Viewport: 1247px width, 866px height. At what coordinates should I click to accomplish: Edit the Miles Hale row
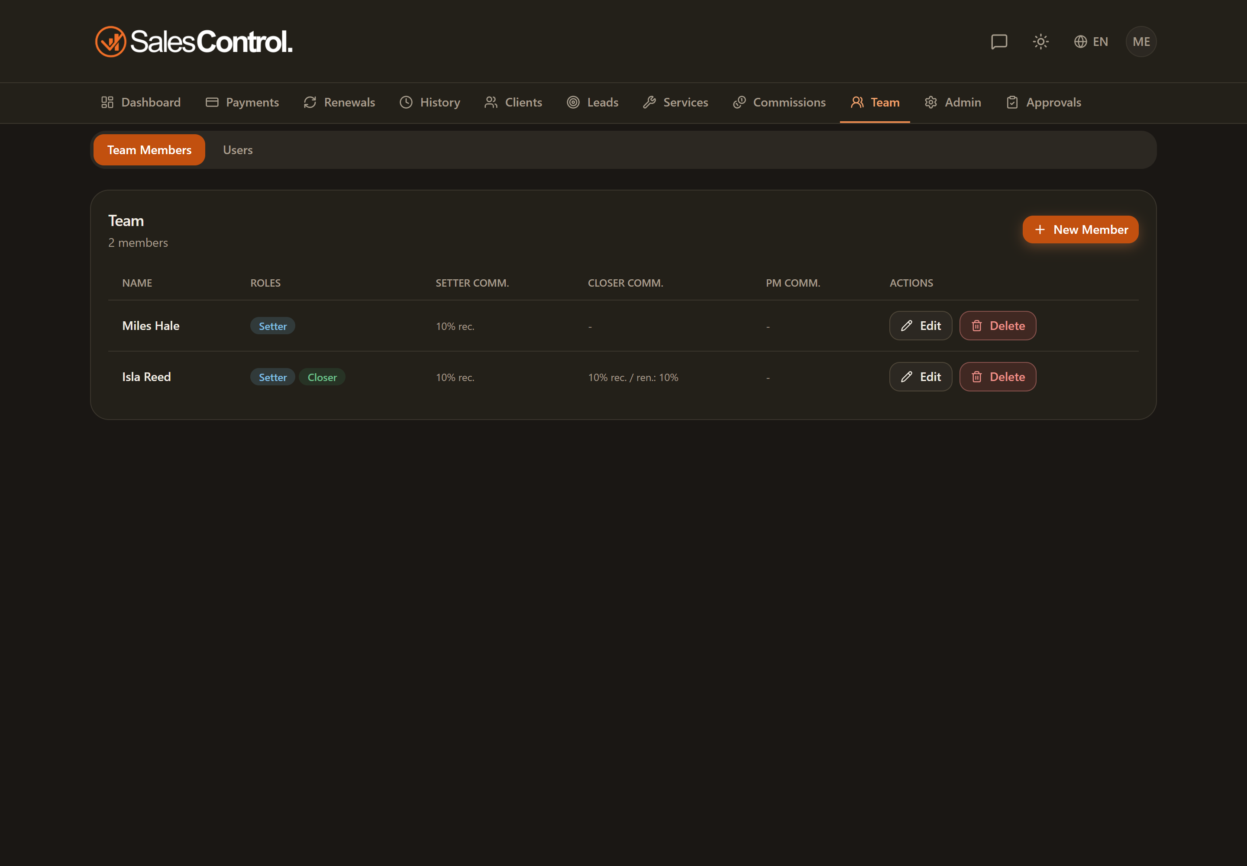point(921,326)
